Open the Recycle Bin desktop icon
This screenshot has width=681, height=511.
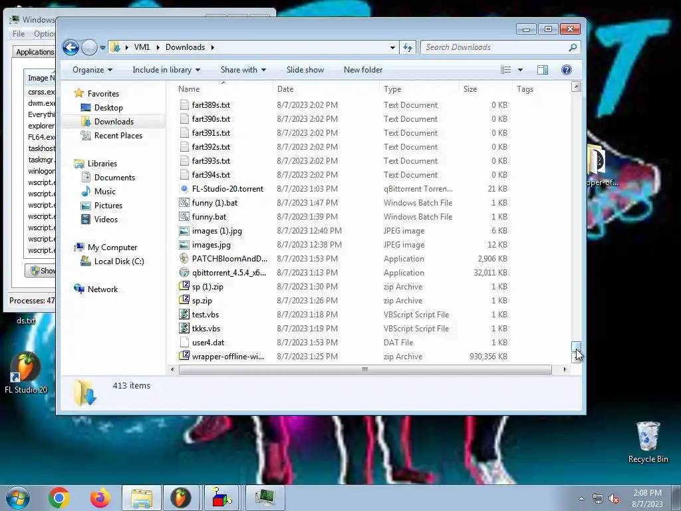(x=648, y=442)
